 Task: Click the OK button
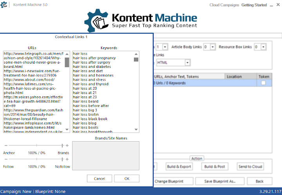[x=127, y=179]
